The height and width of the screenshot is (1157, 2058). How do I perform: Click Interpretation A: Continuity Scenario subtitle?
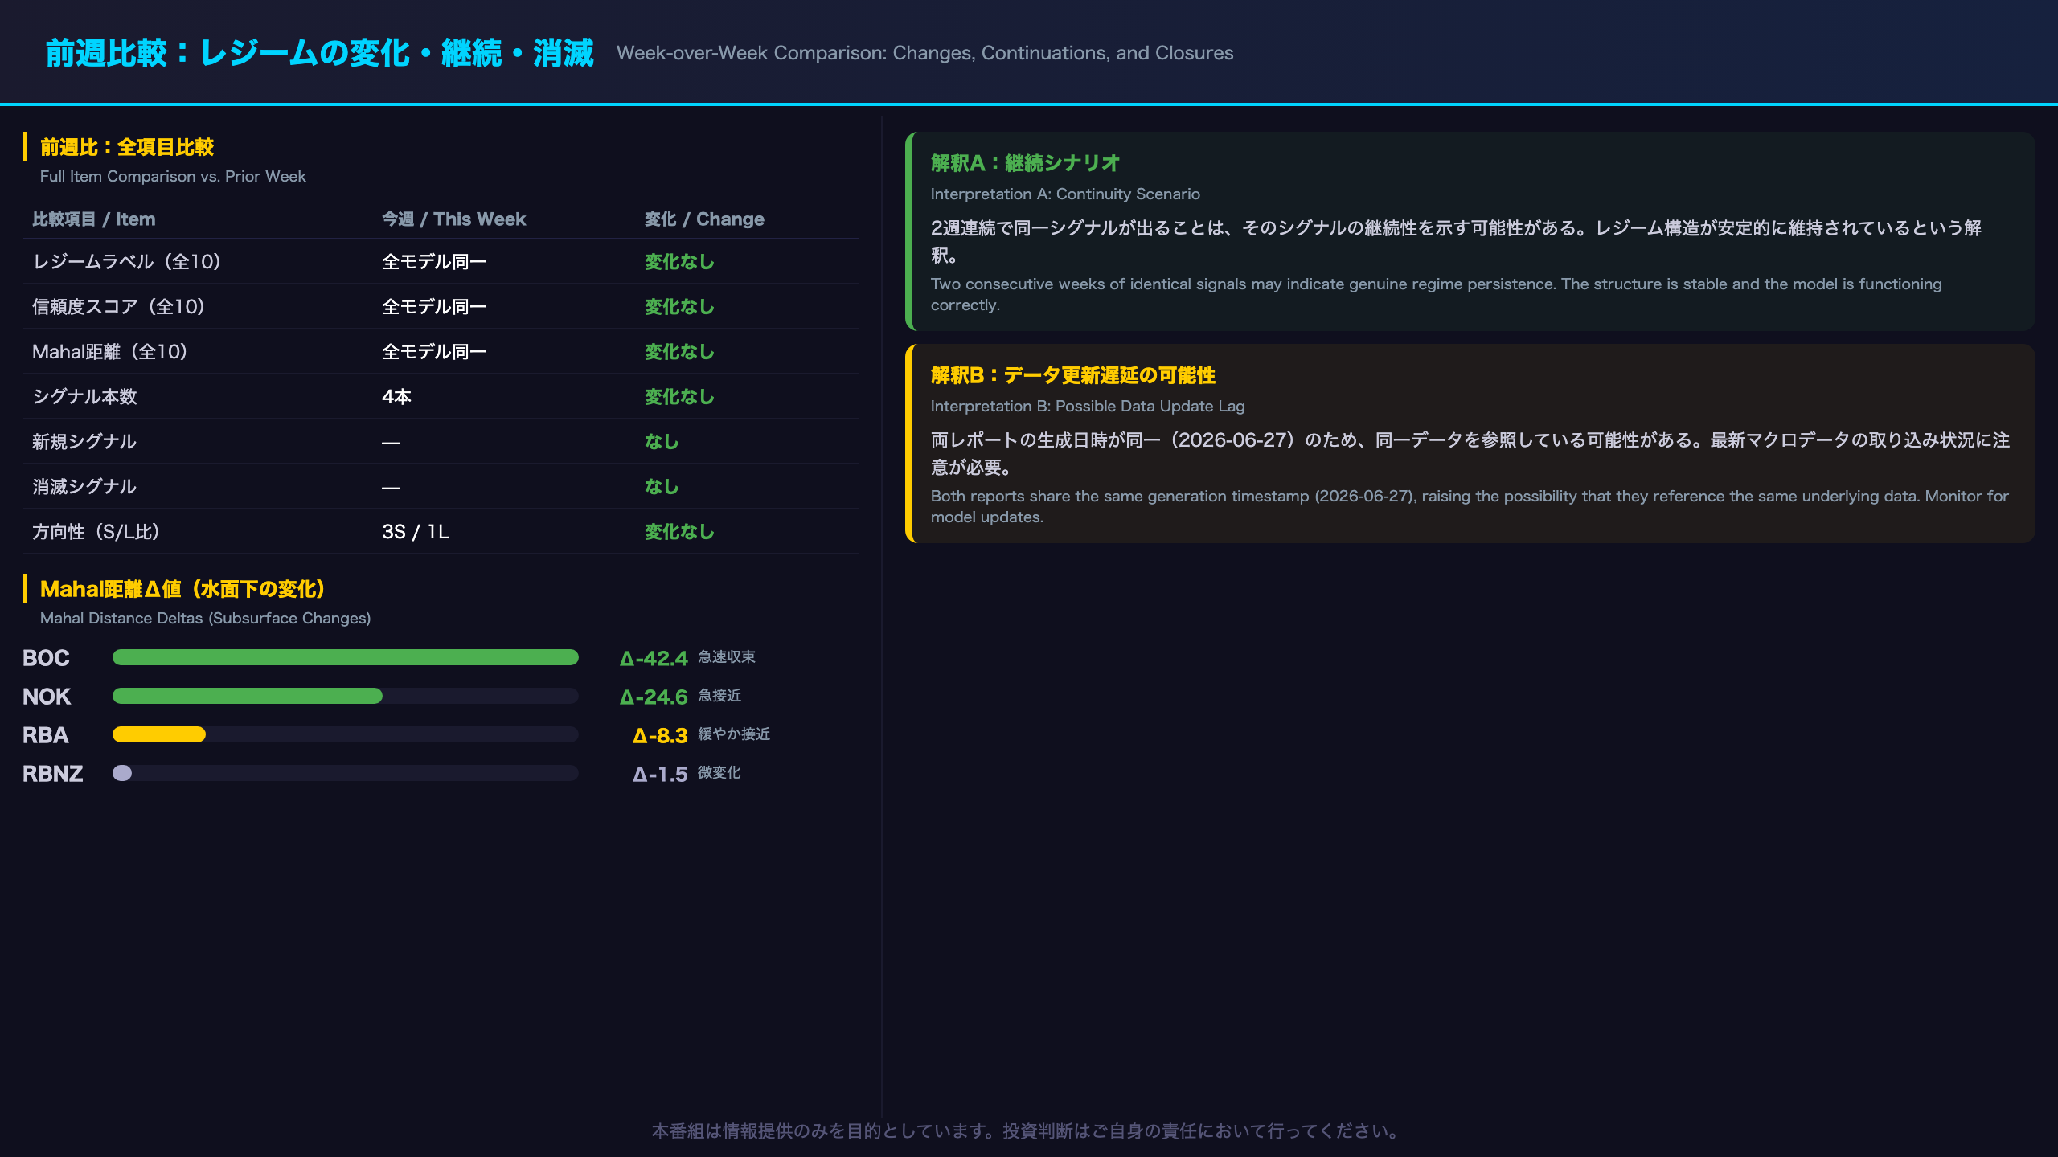pyautogui.click(x=1065, y=194)
